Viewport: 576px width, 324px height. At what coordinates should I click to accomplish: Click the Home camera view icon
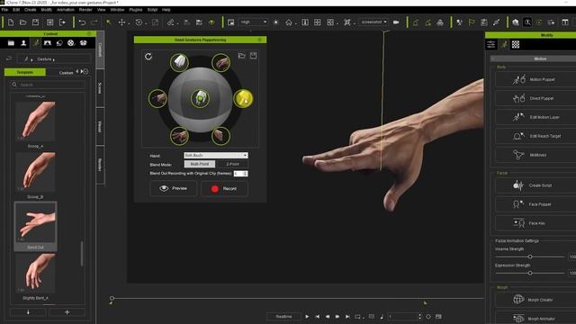(289, 22)
